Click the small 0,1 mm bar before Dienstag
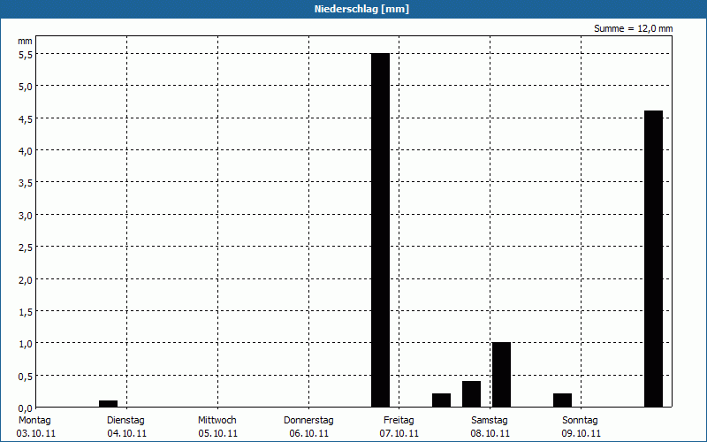This screenshot has width=707, height=442. tap(108, 404)
